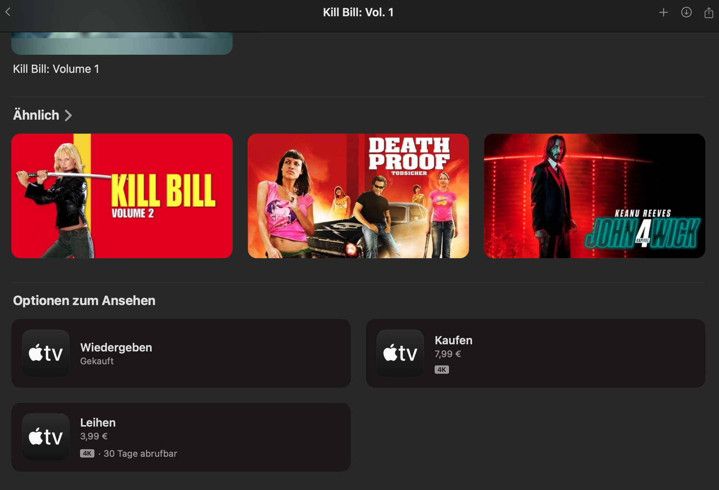Open the share icon in the toolbar
719x490 pixels.
(x=709, y=12)
